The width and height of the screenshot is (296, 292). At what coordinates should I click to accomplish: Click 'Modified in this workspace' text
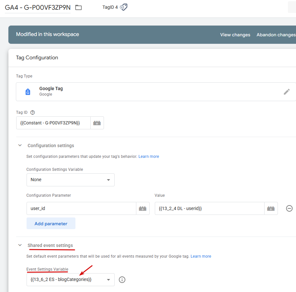pos(48,34)
